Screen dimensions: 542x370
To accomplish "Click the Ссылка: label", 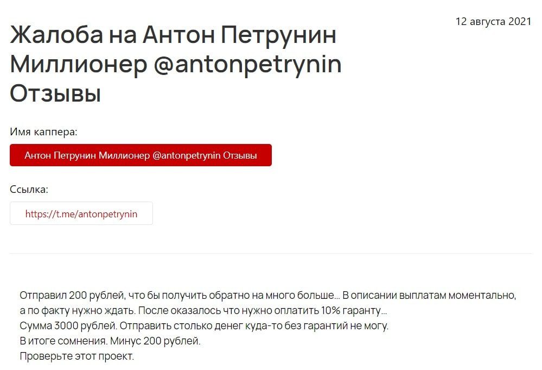I will coord(29,189).
